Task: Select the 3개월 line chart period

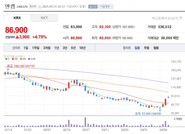Action: pos(47,48)
